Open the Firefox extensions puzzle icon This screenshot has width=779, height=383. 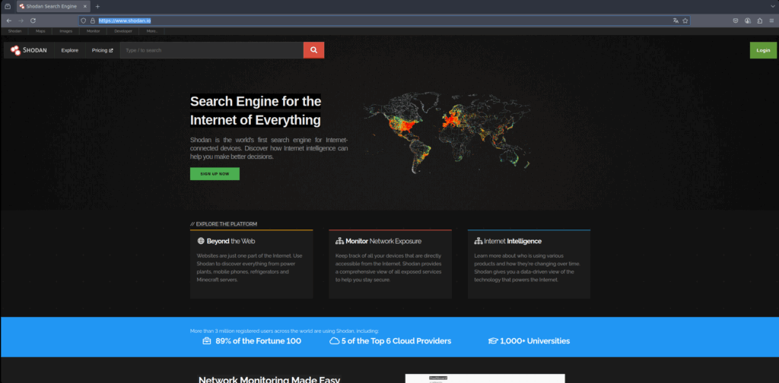click(x=760, y=21)
